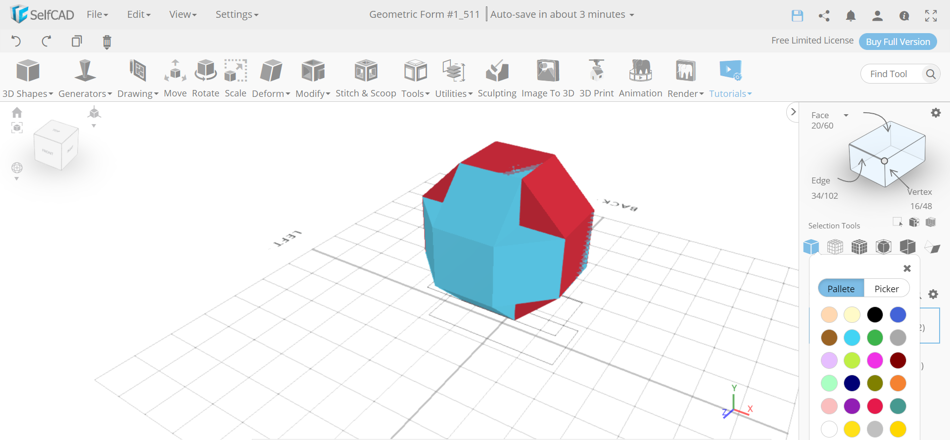Close the color palette popup
Screen dimensions: 950x440
click(x=907, y=268)
